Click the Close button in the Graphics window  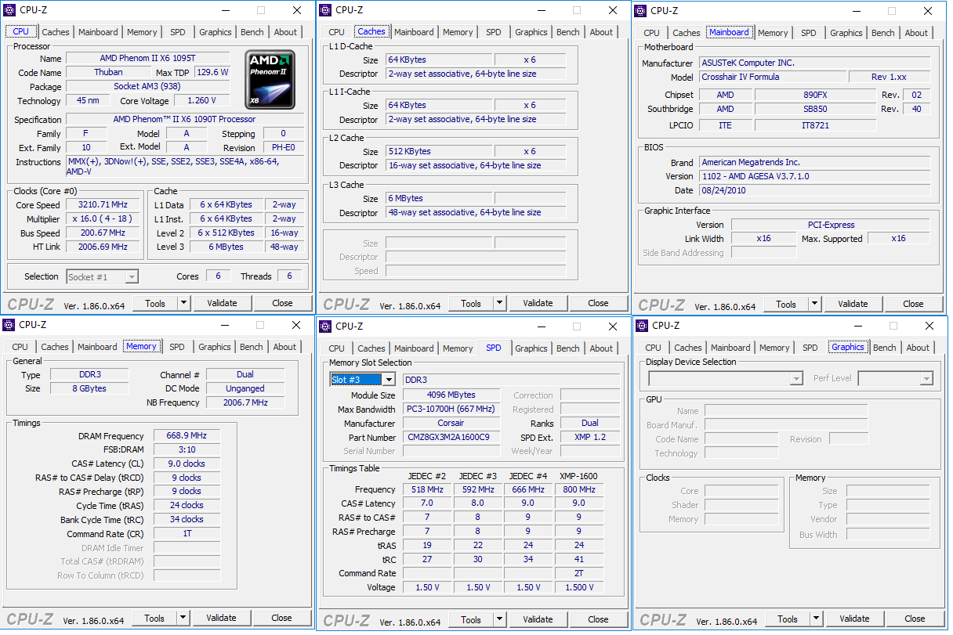coord(915,619)
